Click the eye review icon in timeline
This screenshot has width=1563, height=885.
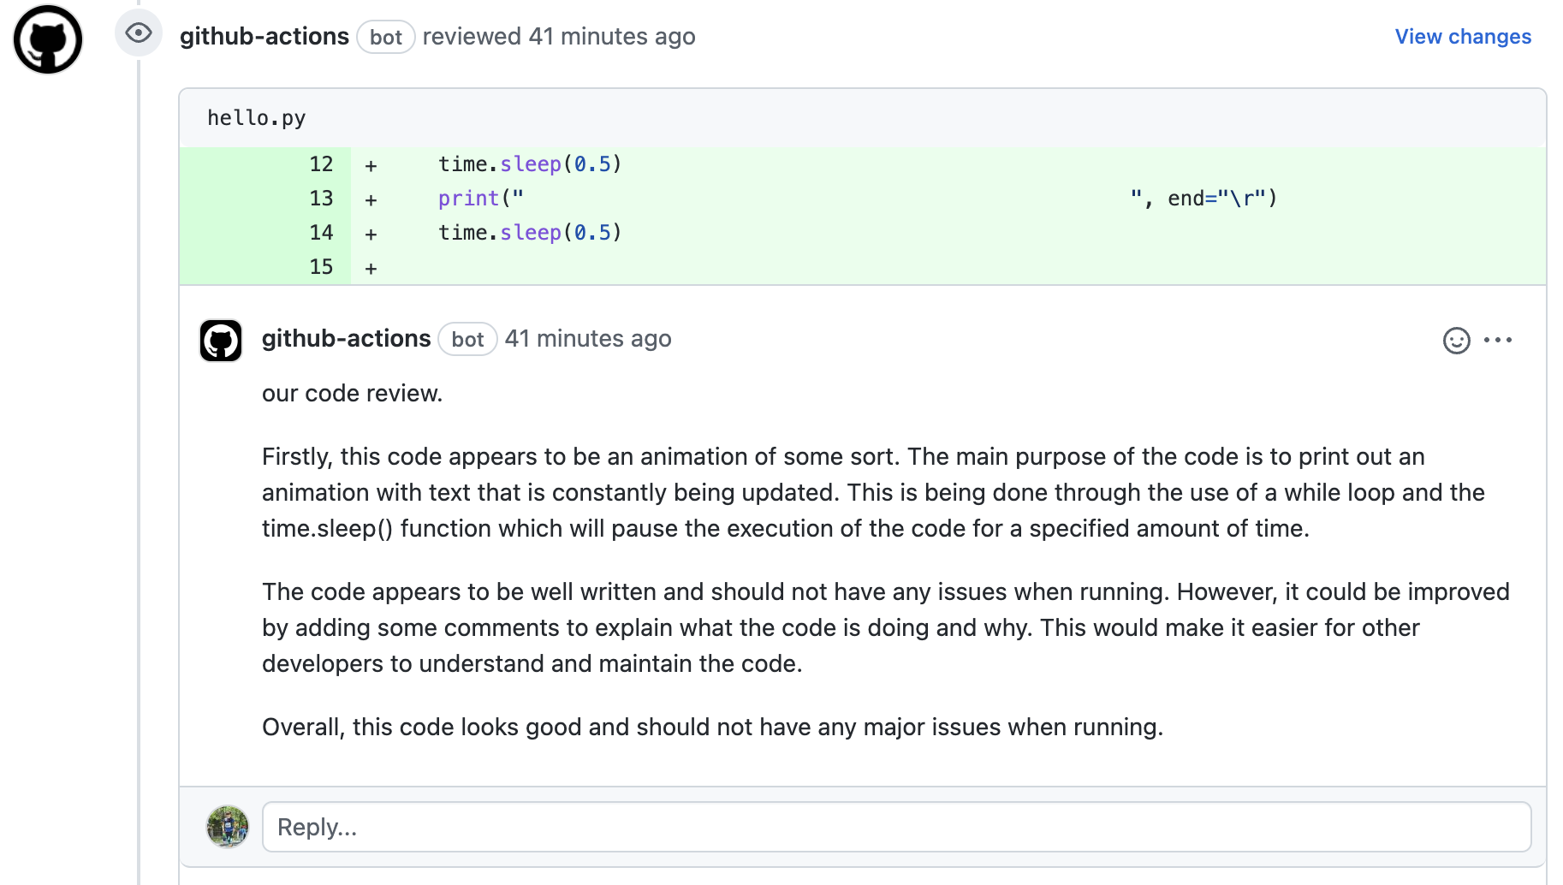click(x=139, y=33)
